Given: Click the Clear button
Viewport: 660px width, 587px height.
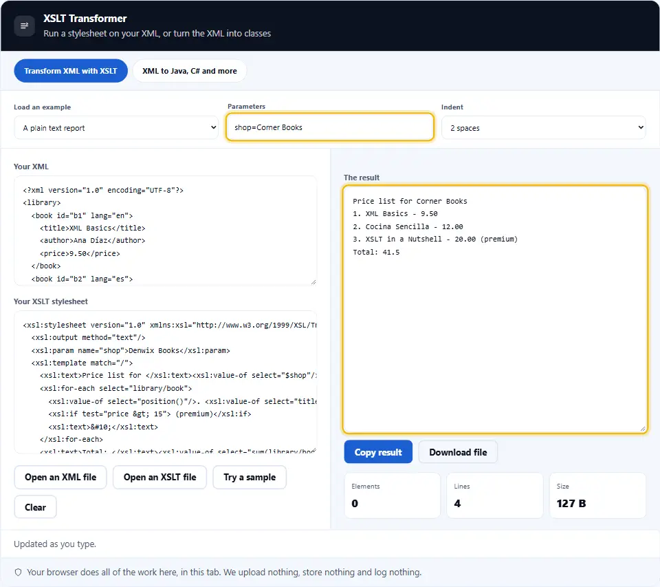Looking at the screenshot, I should [x=35, y=507].
